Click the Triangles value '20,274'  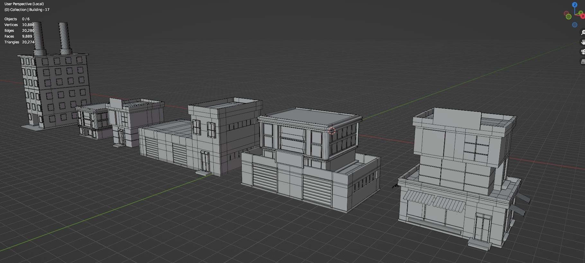[28, 42]
